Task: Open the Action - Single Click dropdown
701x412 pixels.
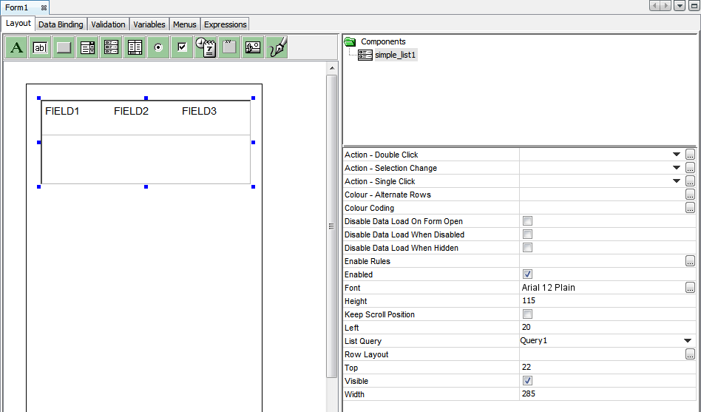Action: tap(676, 181)
